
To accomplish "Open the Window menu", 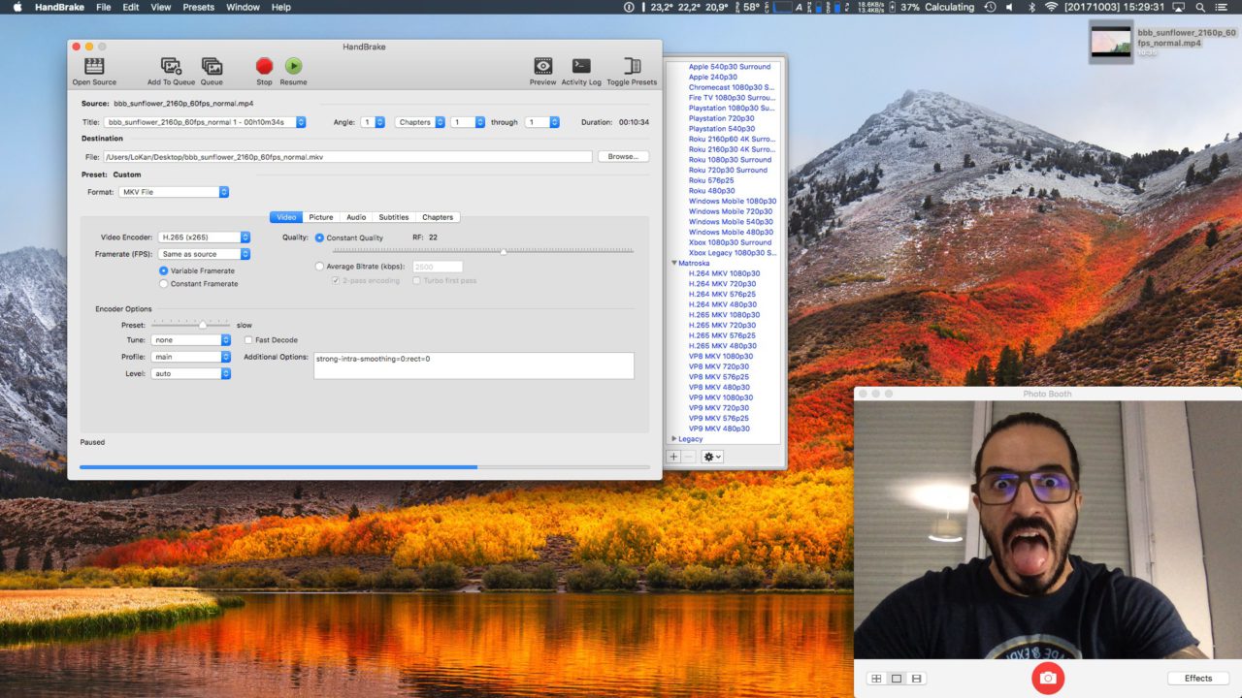I will 243,7.
